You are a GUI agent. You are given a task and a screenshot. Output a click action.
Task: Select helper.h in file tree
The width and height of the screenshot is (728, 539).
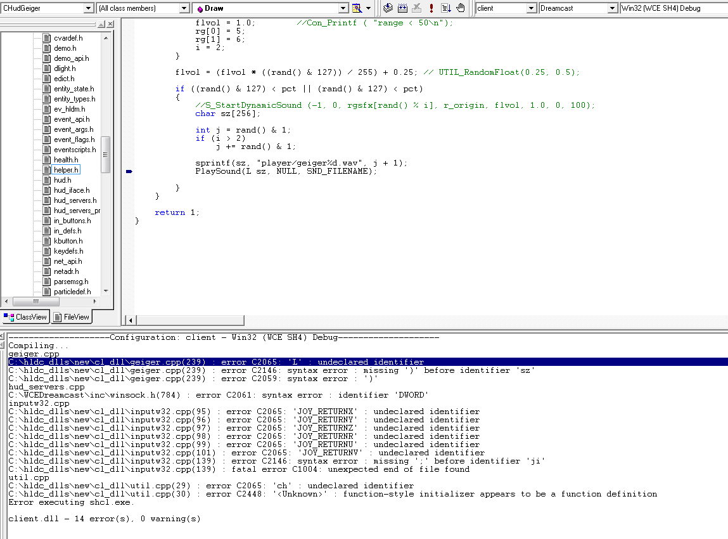(x=66, y=170)
